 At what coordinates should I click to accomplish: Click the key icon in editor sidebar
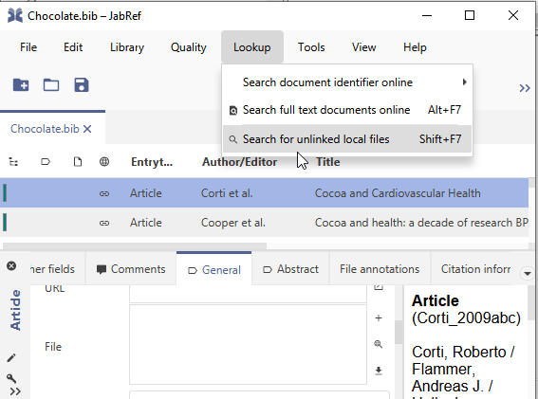(x=11, y=378)
